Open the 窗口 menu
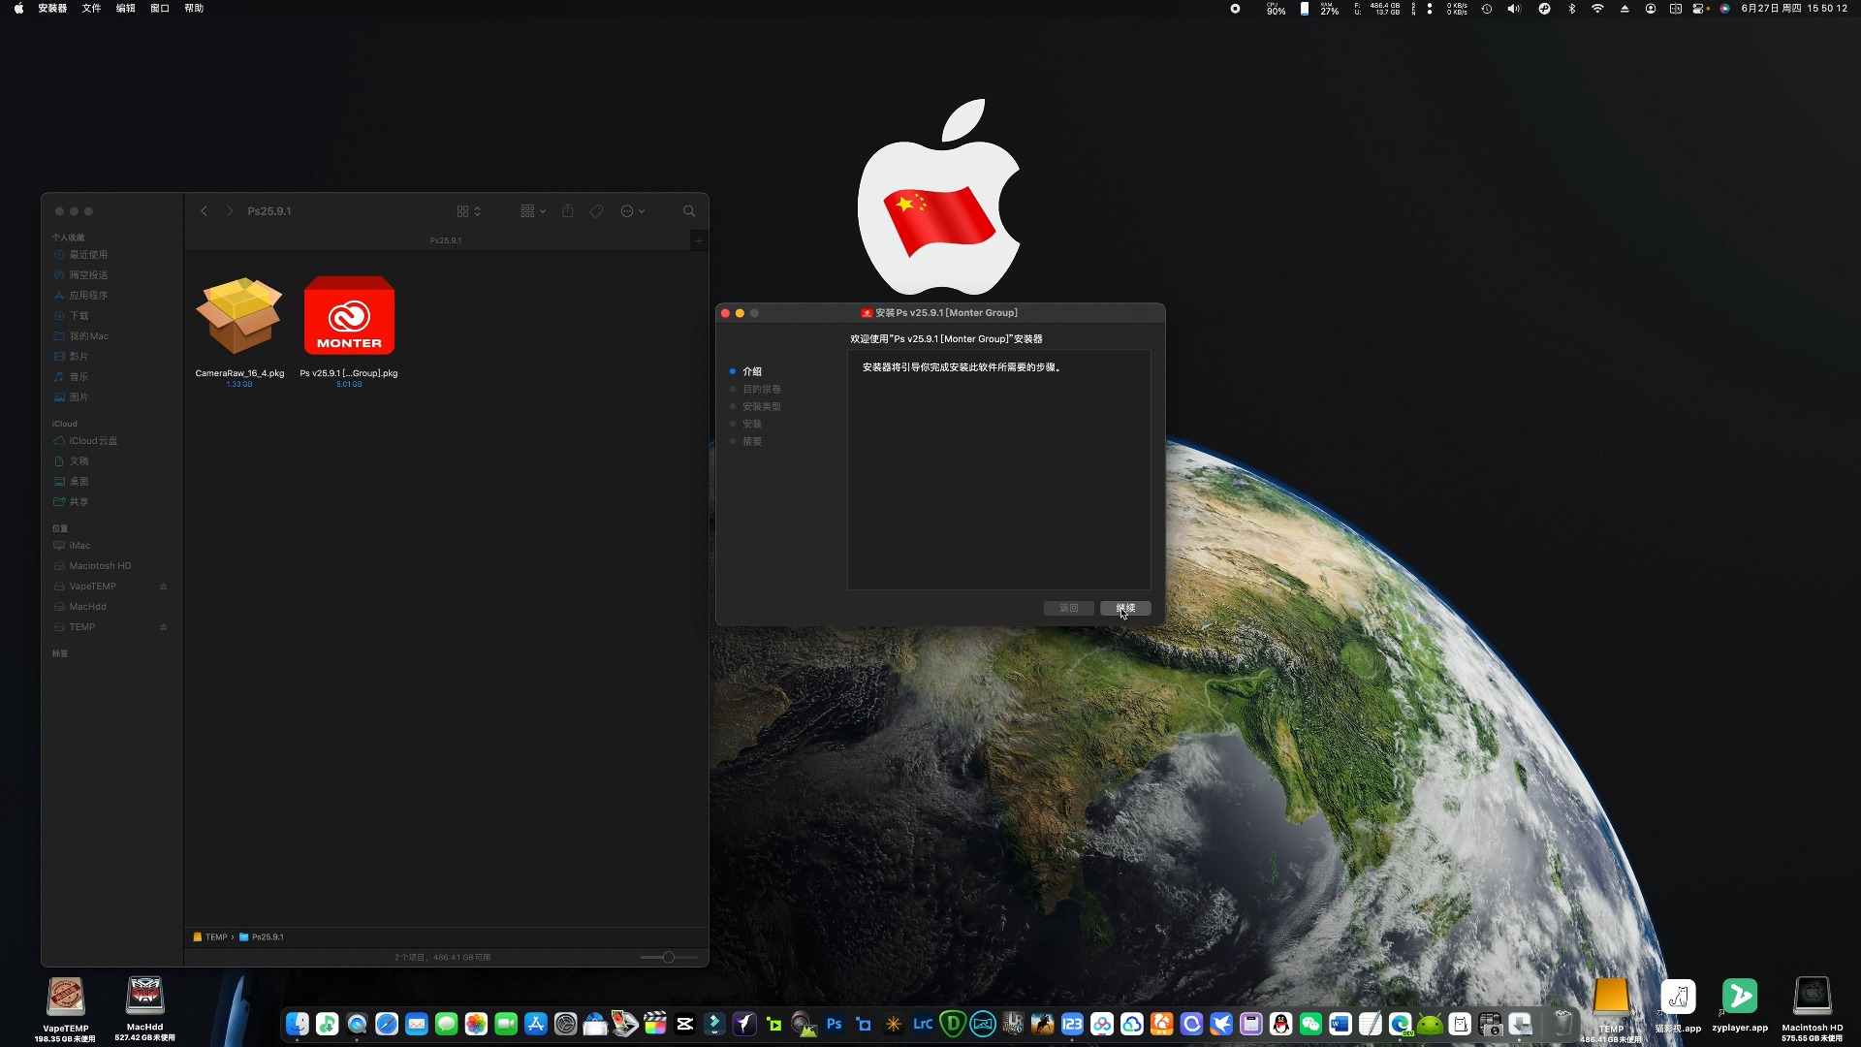The image size is (1861, 1047). (160, 9)
